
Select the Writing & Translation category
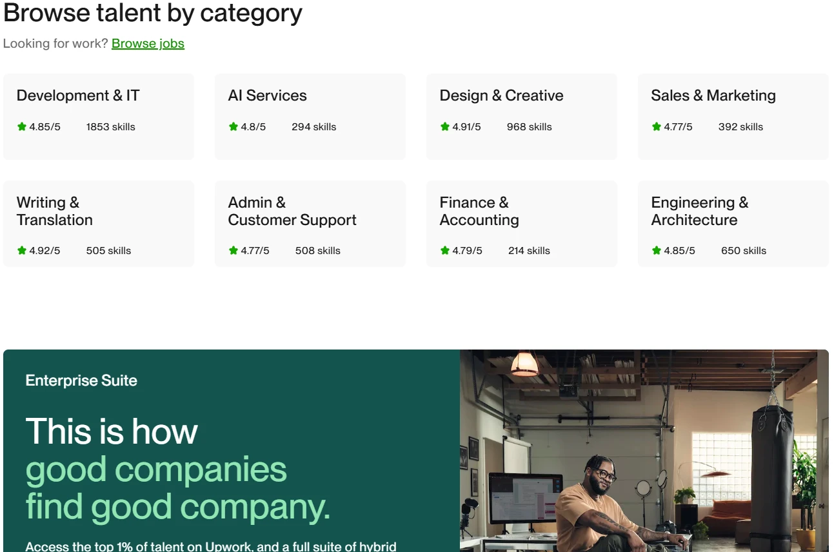[x=98, y=222]
